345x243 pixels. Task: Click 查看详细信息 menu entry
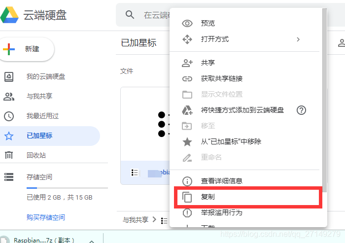[221, 181]
